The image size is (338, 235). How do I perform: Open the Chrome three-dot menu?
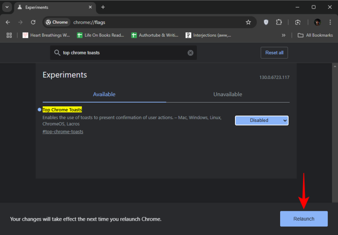pos(330,22)
